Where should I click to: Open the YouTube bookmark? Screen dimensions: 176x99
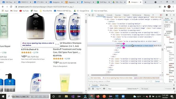(x=24, y=11)
